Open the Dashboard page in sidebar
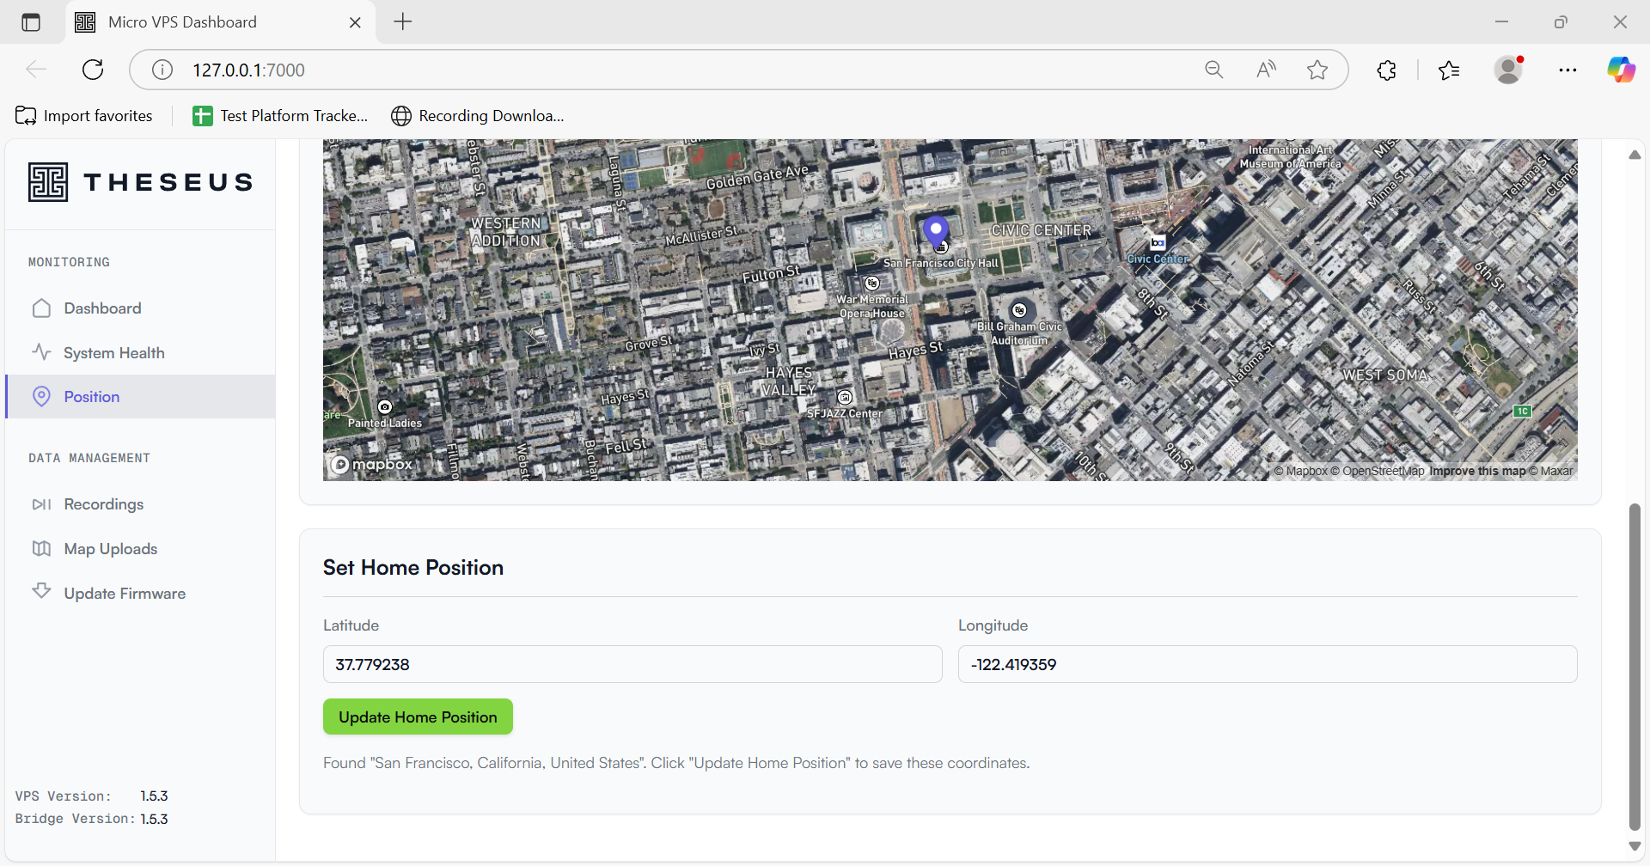Image resolution: width=1650 pixels, height=866 pixels. point(102,308)
